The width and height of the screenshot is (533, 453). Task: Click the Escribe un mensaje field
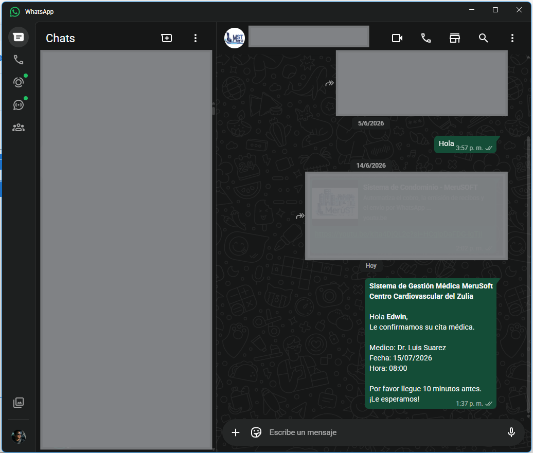click(384, 432)
